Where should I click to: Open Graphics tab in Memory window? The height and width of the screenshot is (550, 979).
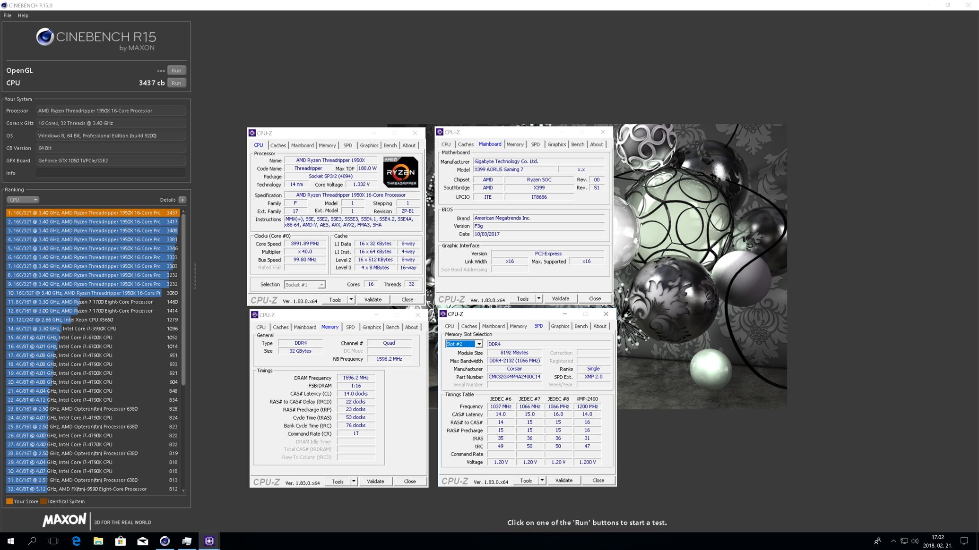click(372, 327)
